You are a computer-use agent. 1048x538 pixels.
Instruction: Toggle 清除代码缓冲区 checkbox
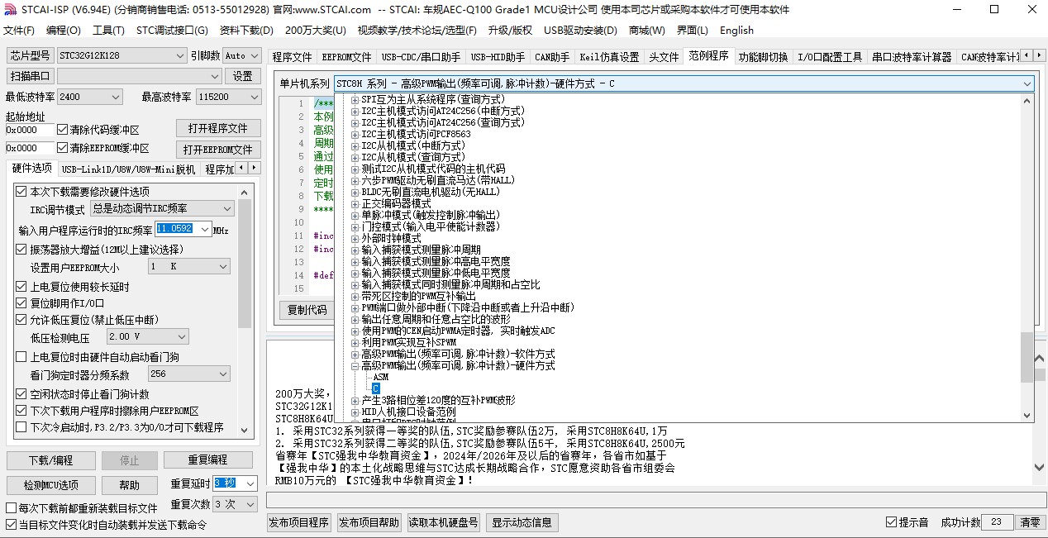[63, 130]
